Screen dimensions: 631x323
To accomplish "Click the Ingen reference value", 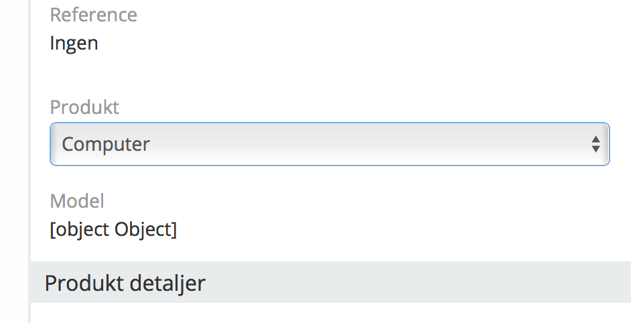I will click(74, 44).
